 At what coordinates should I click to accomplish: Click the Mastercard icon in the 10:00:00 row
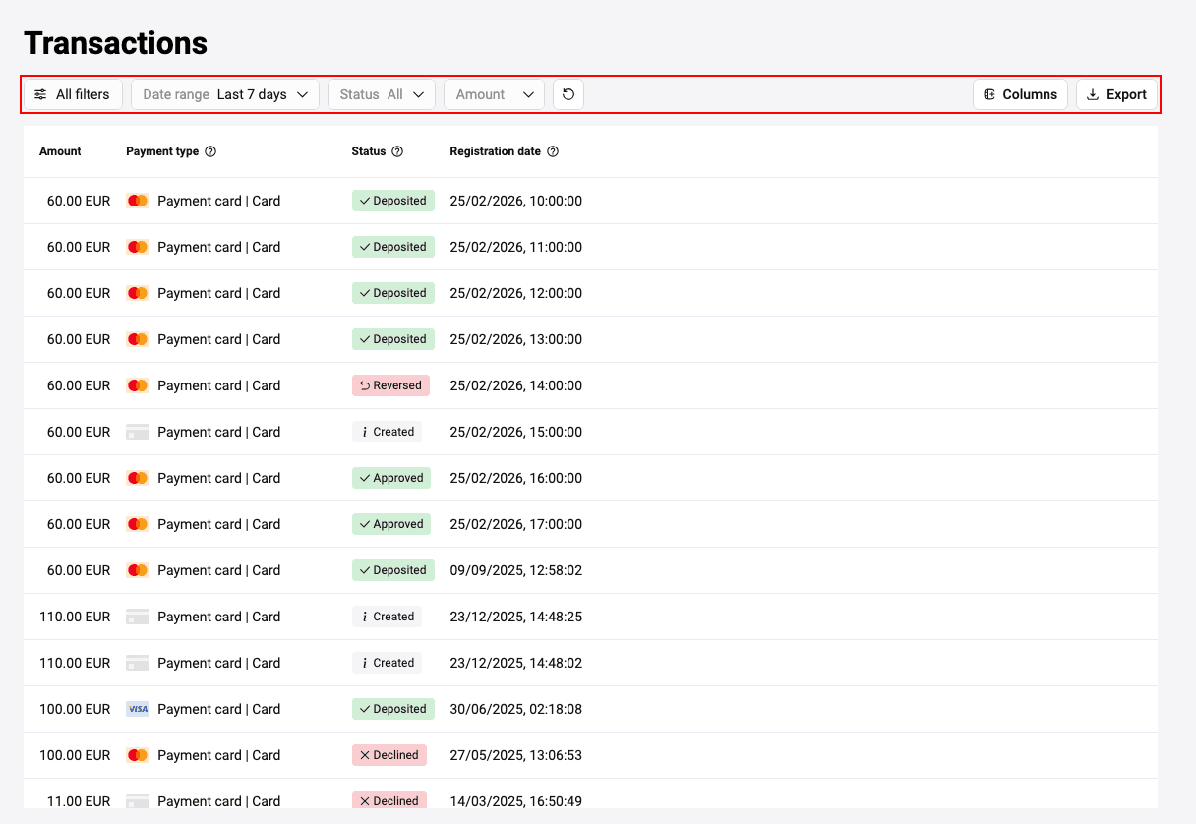pos(138,201)
